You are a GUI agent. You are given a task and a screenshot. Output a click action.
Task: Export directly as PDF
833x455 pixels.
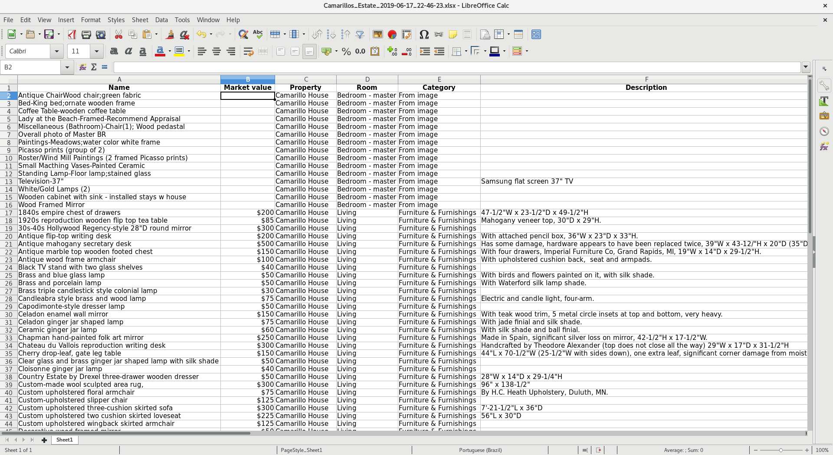coord(72,34)
